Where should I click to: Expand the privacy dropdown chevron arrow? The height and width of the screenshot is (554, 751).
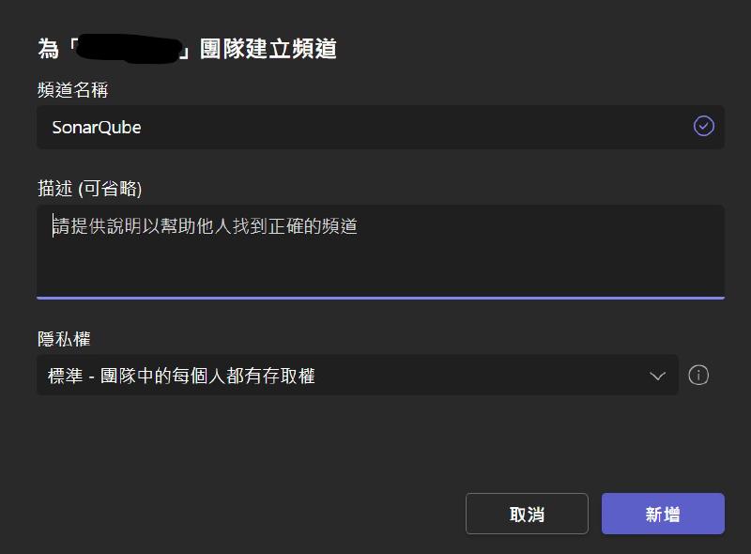coord(658,376)
